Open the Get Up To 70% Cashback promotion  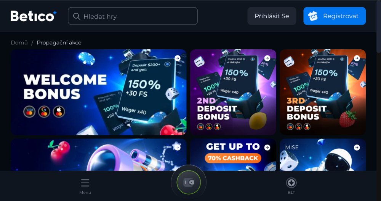pos(233,155)
